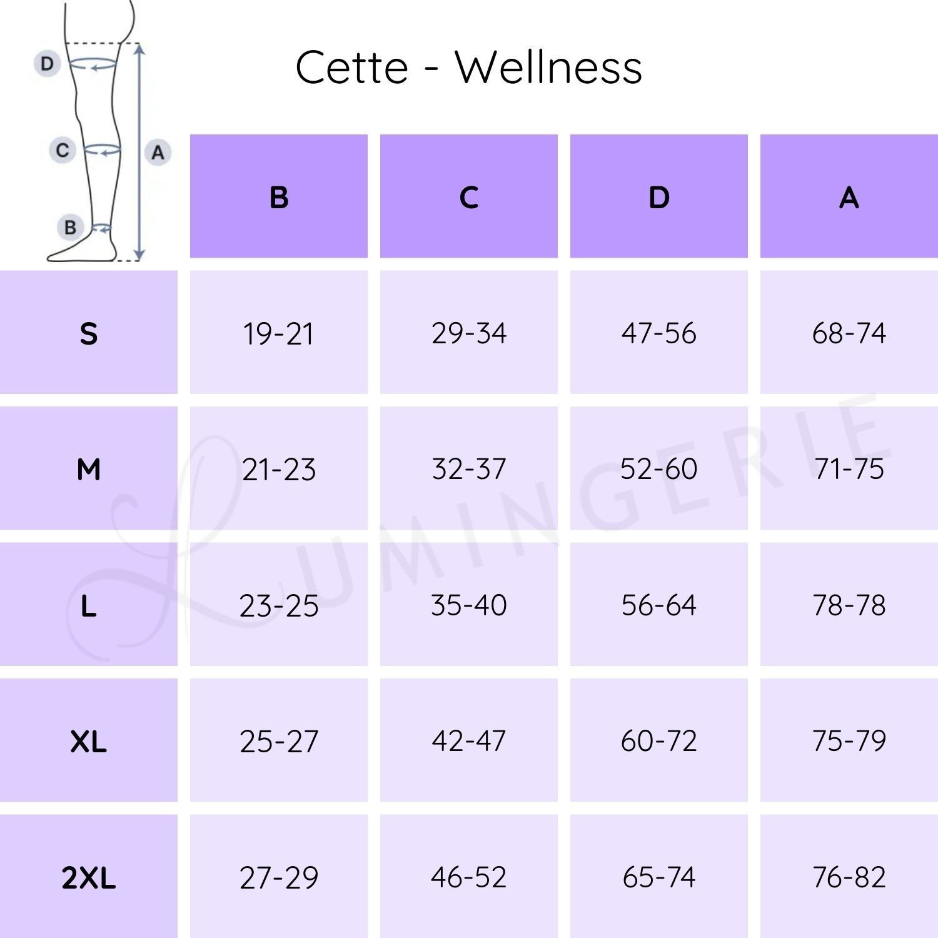
Task: Choose the M size row label
Action: [x=89, y=468]
